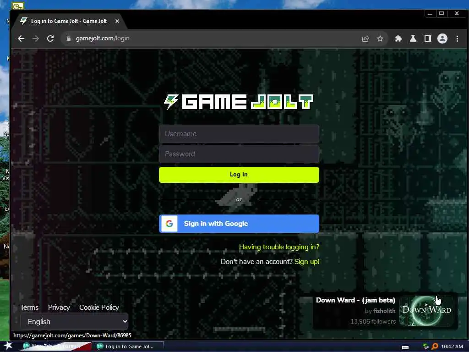Click the desktop icon above browser window

pos(18,5)
